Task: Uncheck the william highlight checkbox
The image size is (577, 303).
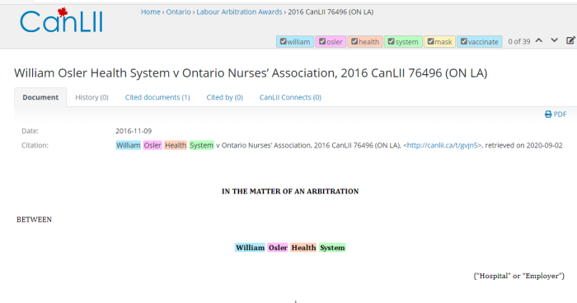Action: (x=283, y=41)
